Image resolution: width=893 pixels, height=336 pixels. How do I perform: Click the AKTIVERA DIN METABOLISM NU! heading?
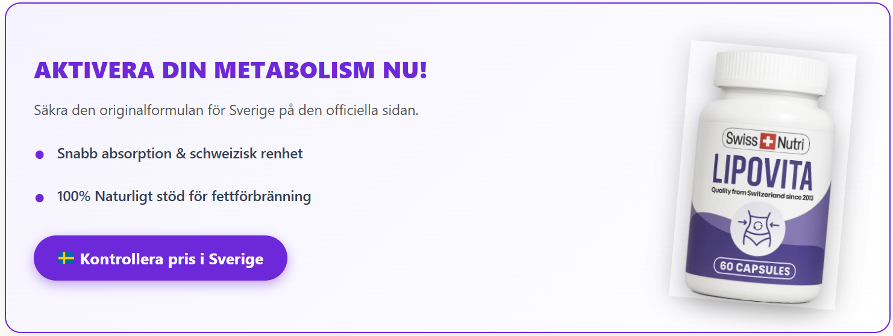click(230, 70)
